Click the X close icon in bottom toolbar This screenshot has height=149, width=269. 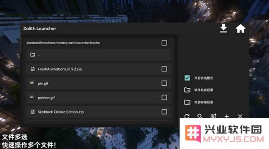tap(240, 116)
